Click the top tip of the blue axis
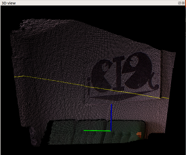 click(x=111, y=105)
